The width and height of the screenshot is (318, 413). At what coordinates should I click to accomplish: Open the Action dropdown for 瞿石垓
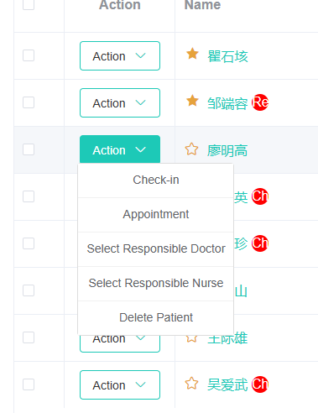pyautogui.click(x=120, y=55)
